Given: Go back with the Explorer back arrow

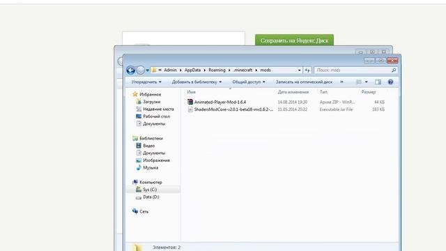Looking at the screenshot, I should click(x=130, y=70).
